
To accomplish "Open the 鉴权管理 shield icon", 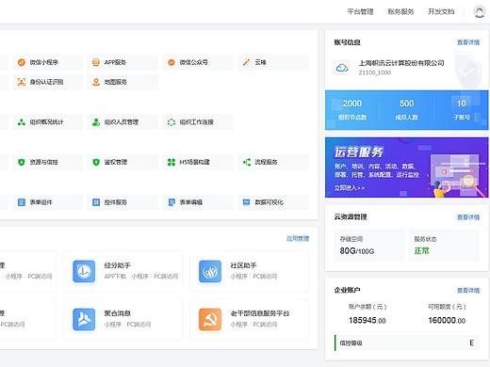I will (x=96, y=162).
